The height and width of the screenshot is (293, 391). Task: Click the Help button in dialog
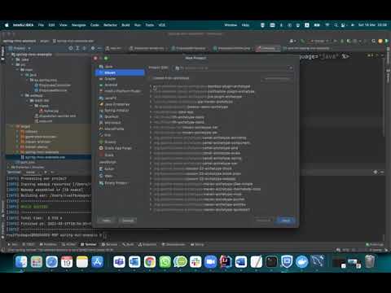coord(107,221)
